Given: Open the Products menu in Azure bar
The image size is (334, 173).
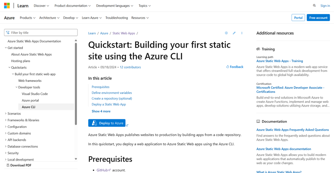Looking at the screenshot, I should click(27, 18).
